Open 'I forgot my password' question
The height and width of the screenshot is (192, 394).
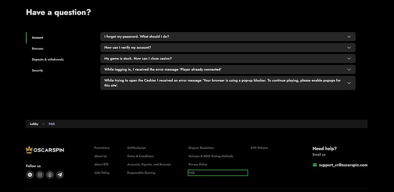(x=228, y=37)
